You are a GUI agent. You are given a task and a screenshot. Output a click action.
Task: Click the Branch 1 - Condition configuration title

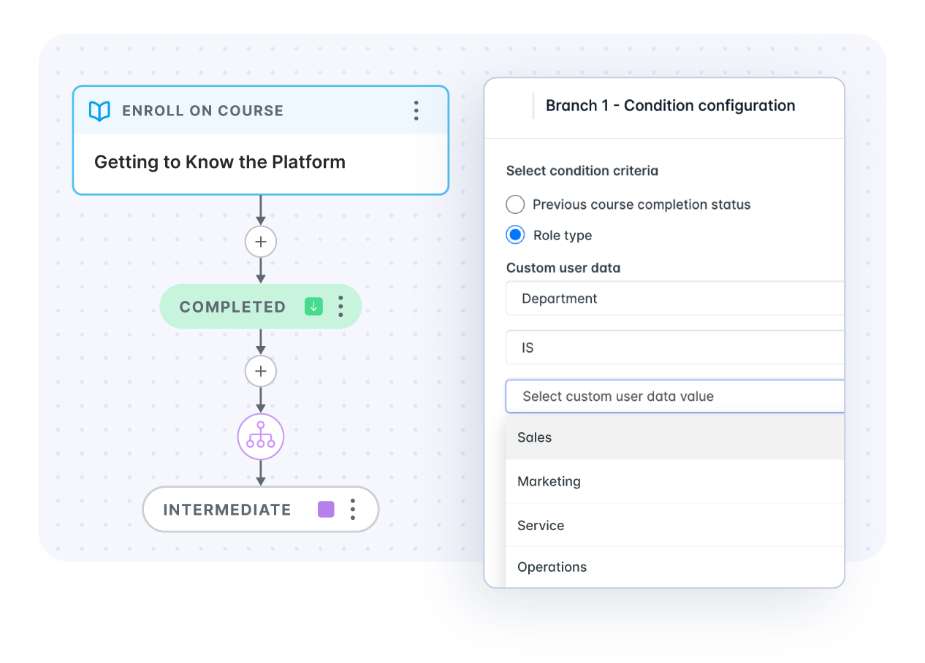pos(670,105)
